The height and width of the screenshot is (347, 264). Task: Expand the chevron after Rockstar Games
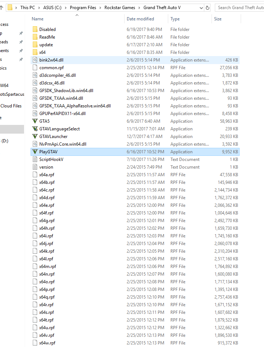[x=139, y=8]
